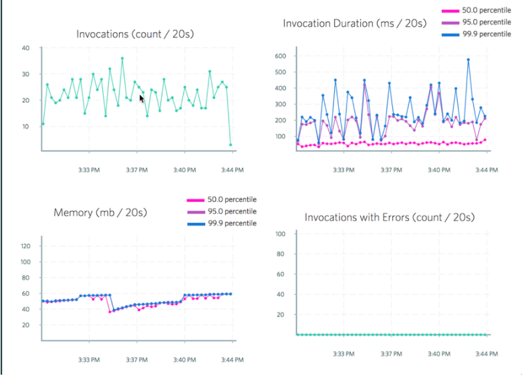This screenshot has height=376, width=526.
Task: Click the 50.0 percentile pink swatch in Invocation Duration legend
Action: pyautogui.click(x=450, y=11)
